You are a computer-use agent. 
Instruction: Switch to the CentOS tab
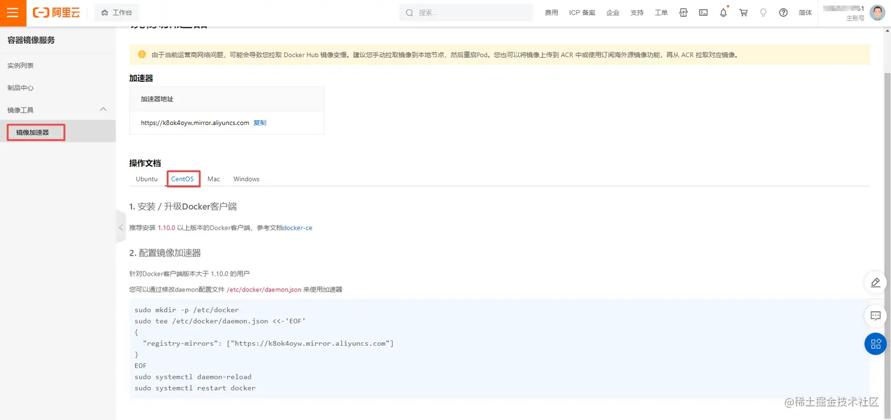[x=183, y=179]
